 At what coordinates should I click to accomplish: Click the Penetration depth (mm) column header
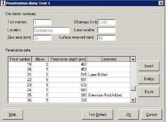[x=68, y=59]
